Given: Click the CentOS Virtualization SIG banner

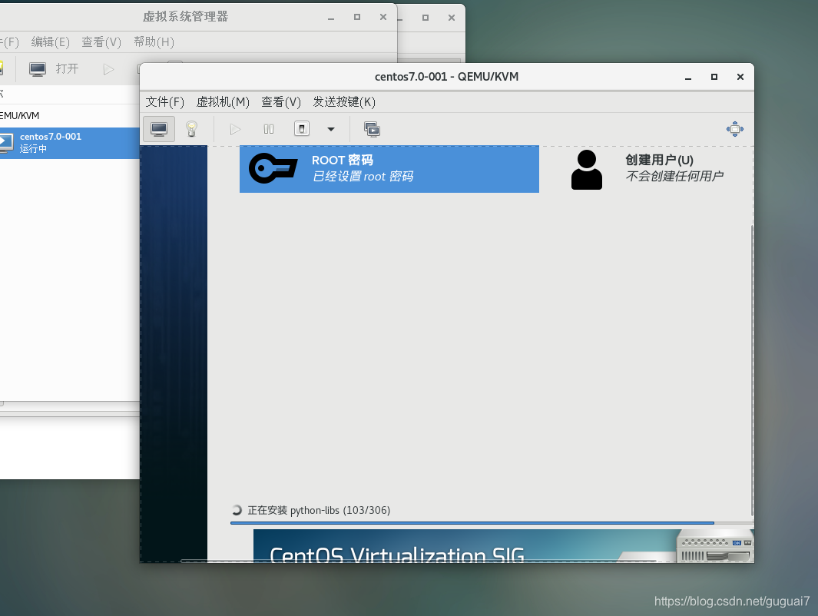Looking at the screenshot, I should click(503, 545).
